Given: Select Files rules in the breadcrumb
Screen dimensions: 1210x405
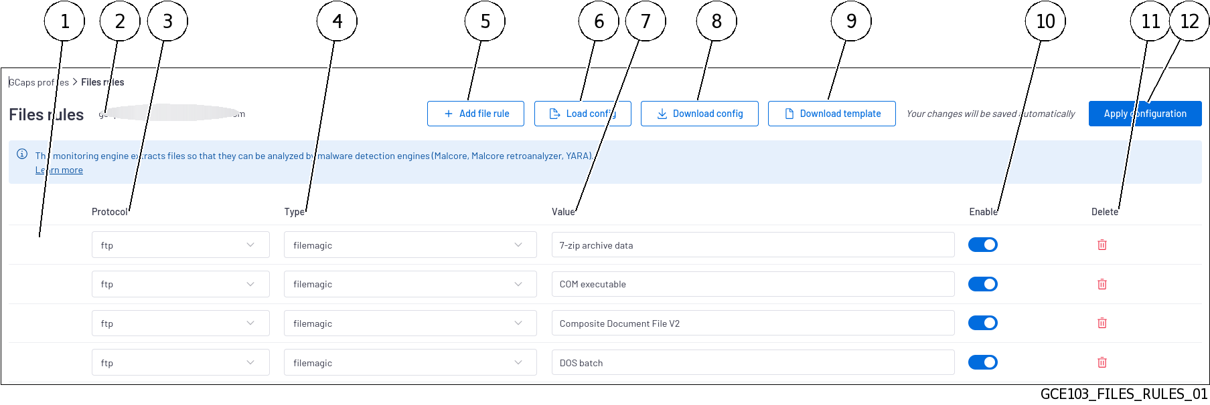Looking at the screenshot, I should coord(102,82).
